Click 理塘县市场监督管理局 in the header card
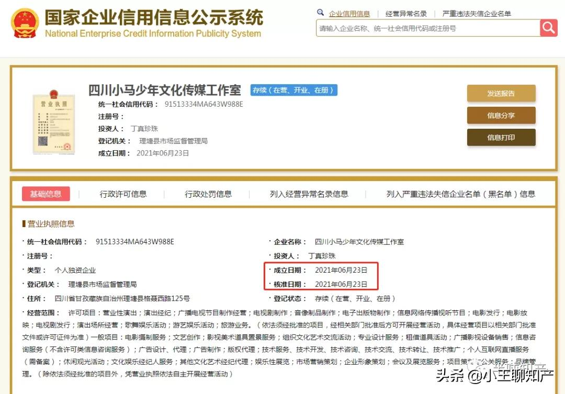 (173, 141)
